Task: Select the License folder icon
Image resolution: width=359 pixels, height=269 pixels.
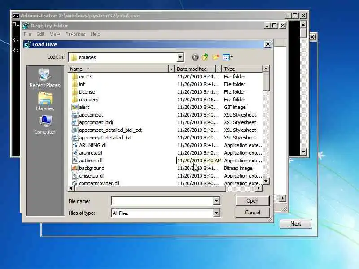Action: tap(74, 92)
